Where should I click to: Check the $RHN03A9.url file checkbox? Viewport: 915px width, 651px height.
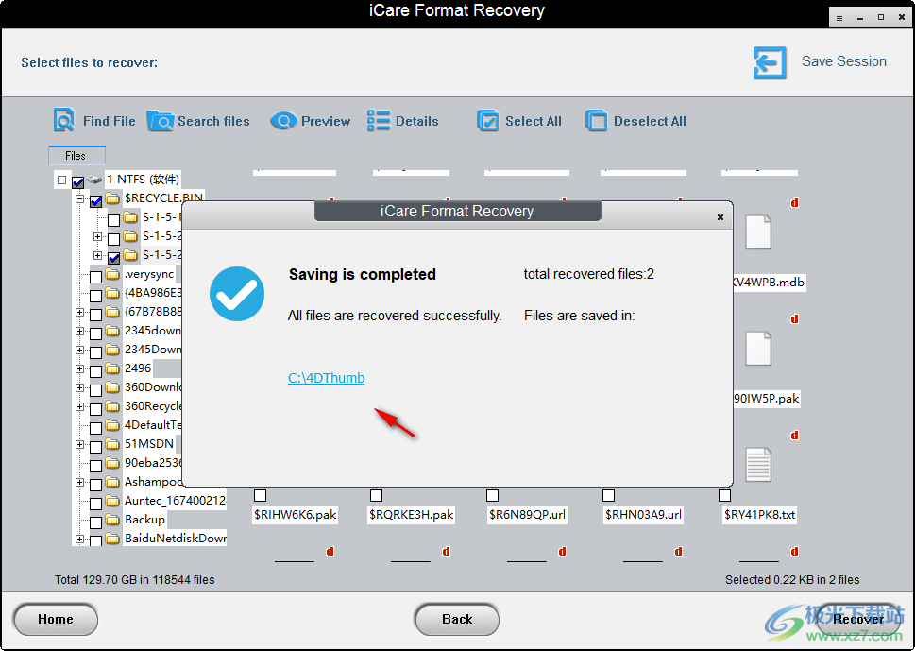pos(609,496)
